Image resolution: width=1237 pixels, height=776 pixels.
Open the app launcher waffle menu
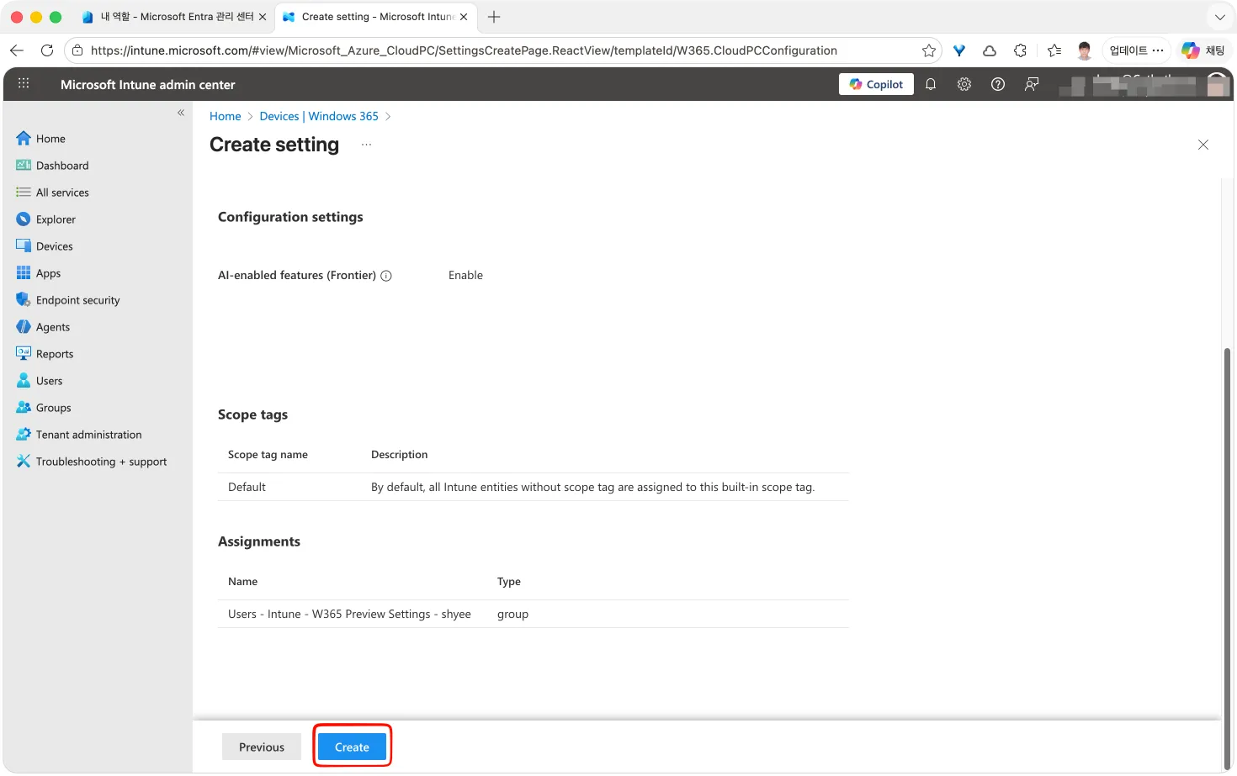[x=24, y=84]
